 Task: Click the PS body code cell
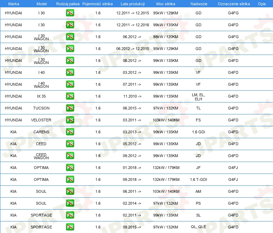198,203
